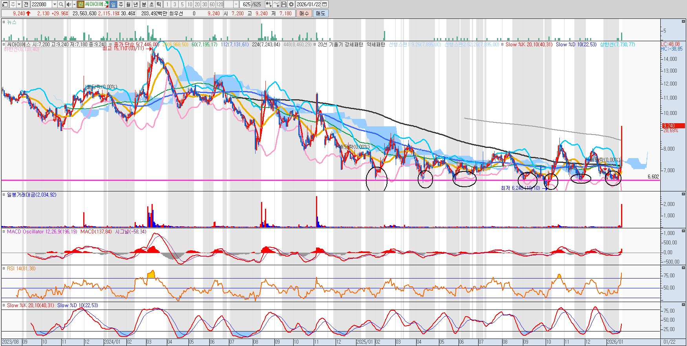Switch to 초 second chart period
687x346 pixels.
tap(151, 4)
